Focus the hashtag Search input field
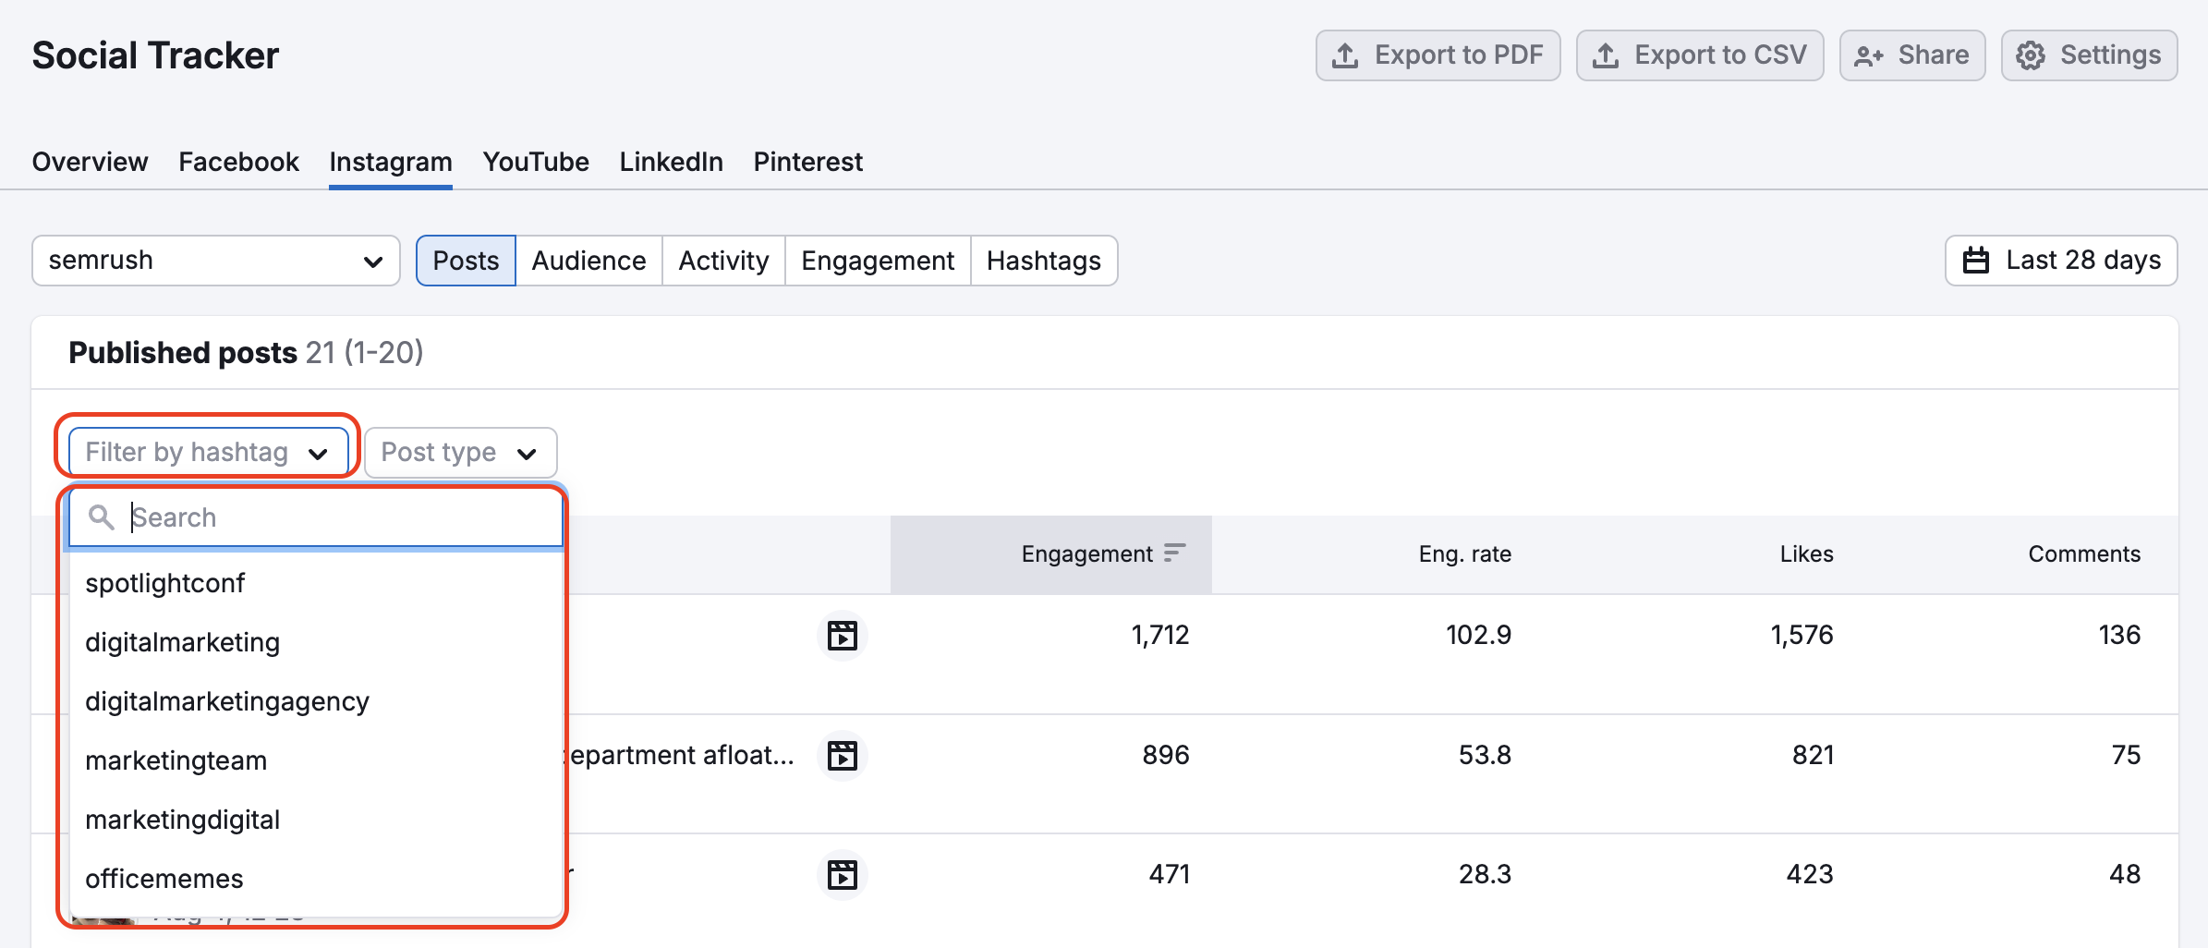 342,517
